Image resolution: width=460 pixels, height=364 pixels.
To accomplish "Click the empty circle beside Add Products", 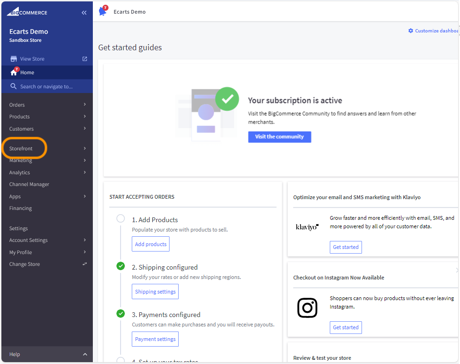I will [121, 218].
